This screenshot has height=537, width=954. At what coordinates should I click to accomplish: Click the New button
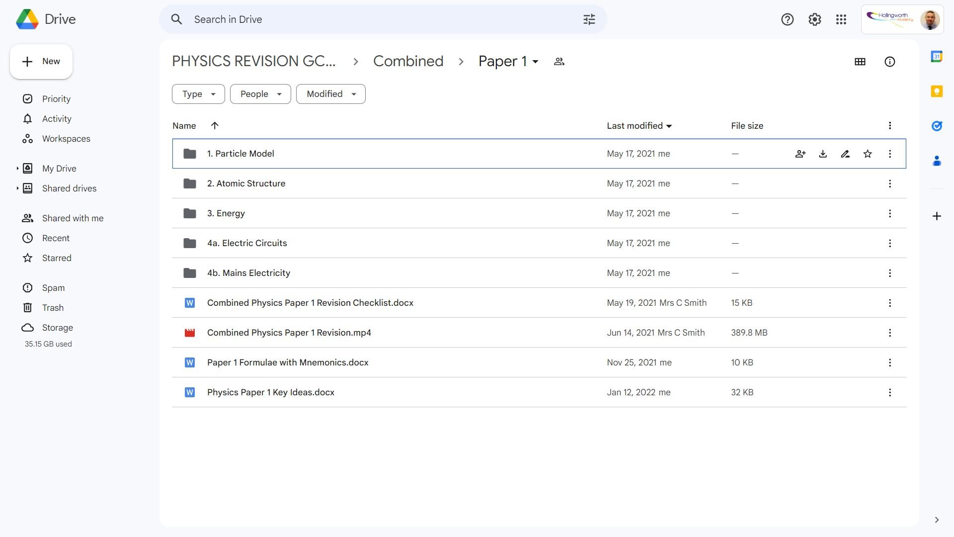point(41,62)
